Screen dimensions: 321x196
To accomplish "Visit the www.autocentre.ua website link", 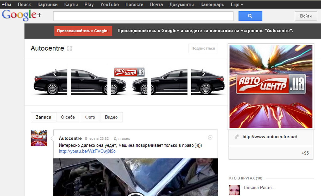I will click(270, 137).
